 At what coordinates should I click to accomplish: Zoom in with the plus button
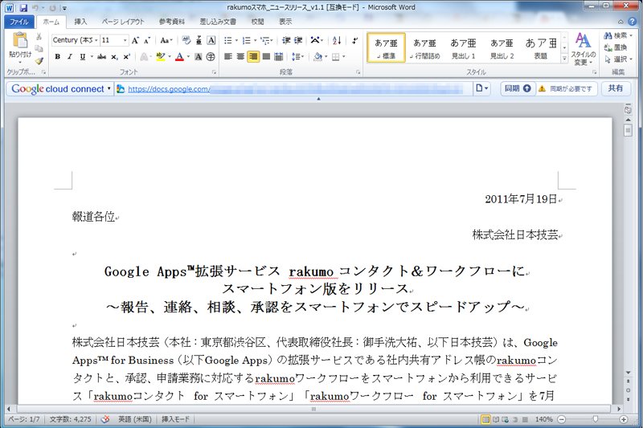tap(624, 419)
